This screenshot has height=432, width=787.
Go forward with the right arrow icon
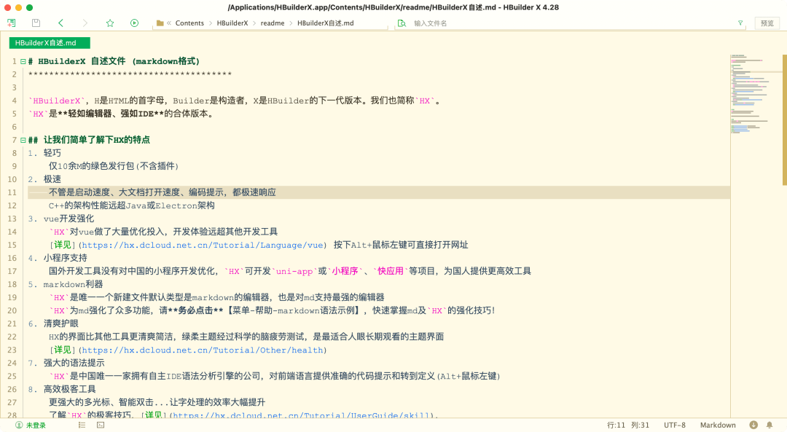[x=85, y=23]
